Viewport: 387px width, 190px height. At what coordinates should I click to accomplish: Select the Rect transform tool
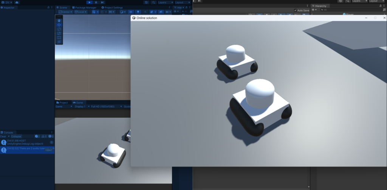(59, 38)
